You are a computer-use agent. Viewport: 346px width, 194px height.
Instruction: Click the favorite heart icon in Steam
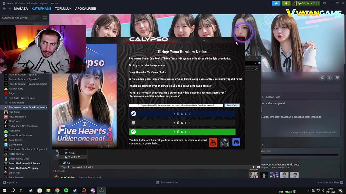(x=337, y=78)
